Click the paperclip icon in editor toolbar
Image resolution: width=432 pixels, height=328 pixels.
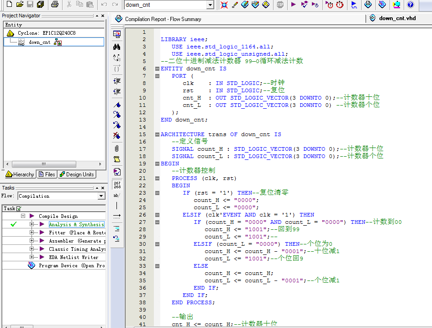point(117,148)
